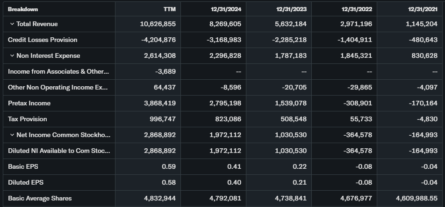Click the 12/31/2022 column header
Screen dimensions: 445x207
357,9
